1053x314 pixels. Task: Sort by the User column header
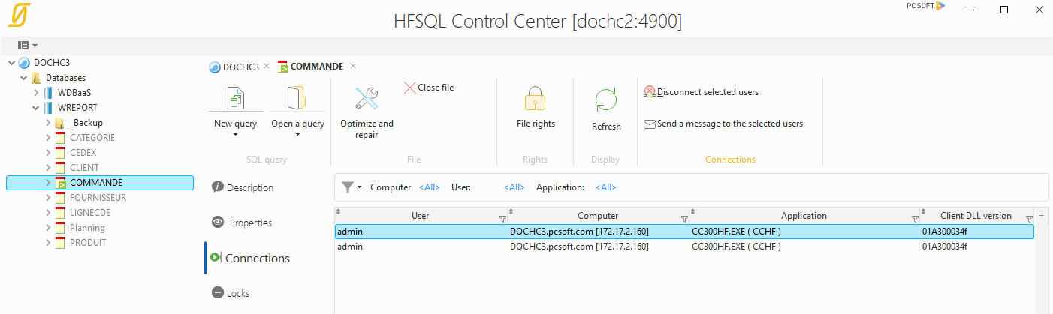[421, 216]
